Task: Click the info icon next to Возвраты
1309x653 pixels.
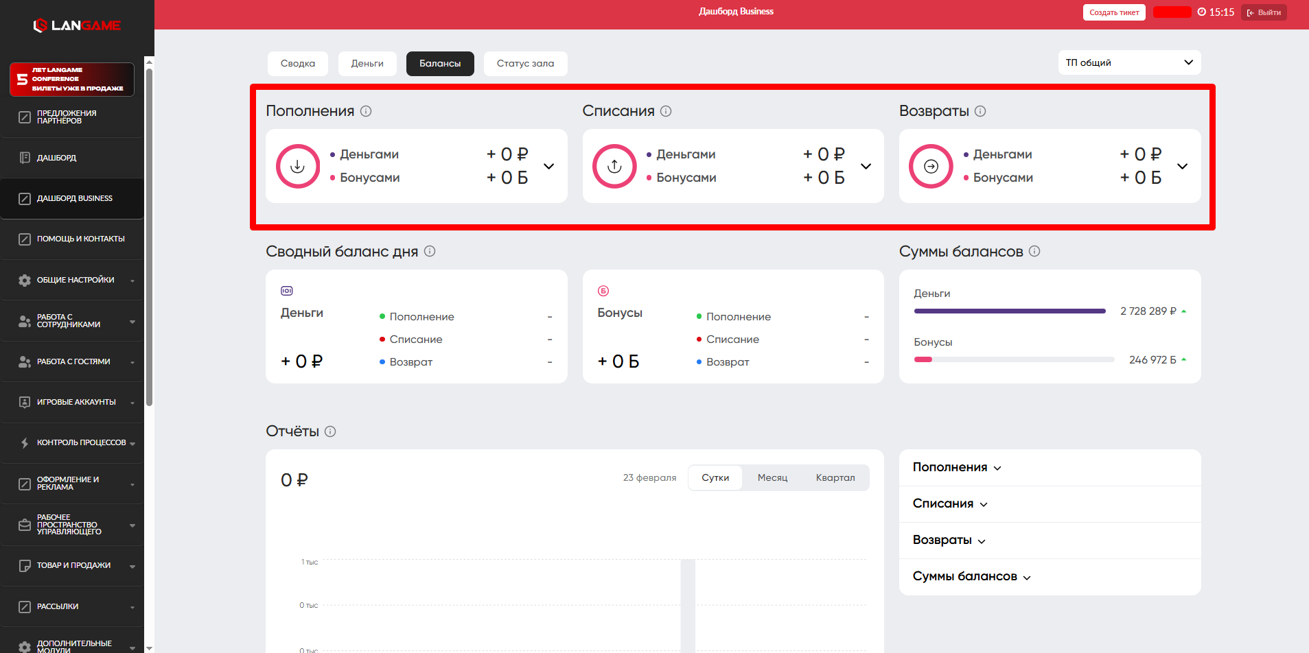Action: (x=980, y=111)
